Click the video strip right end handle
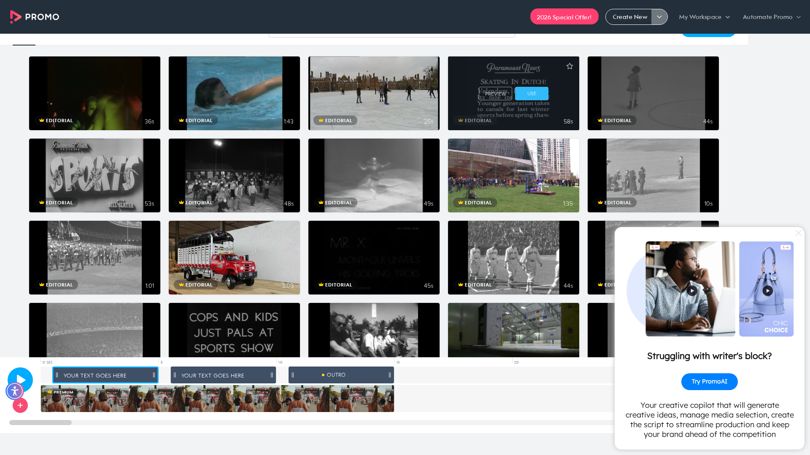 [389, 399]
